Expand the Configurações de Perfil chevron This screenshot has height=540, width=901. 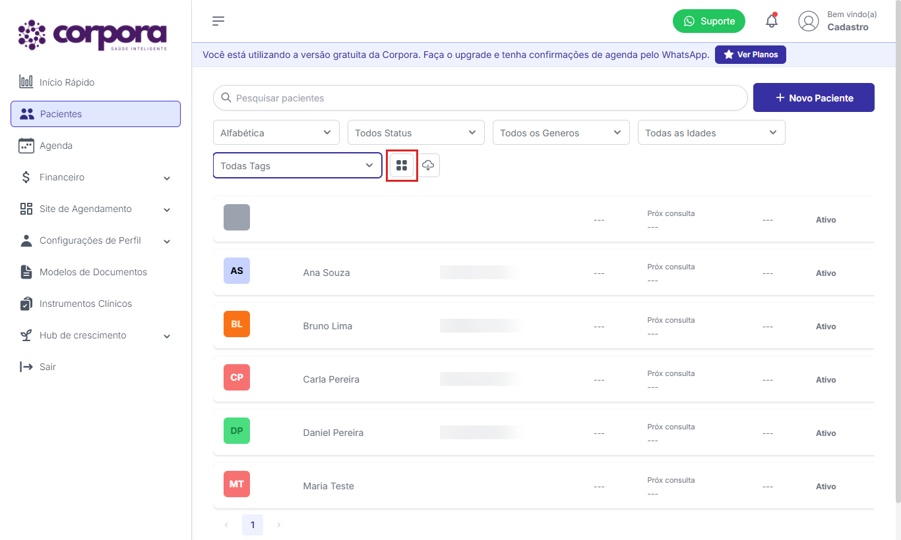[x=167, y=241]
